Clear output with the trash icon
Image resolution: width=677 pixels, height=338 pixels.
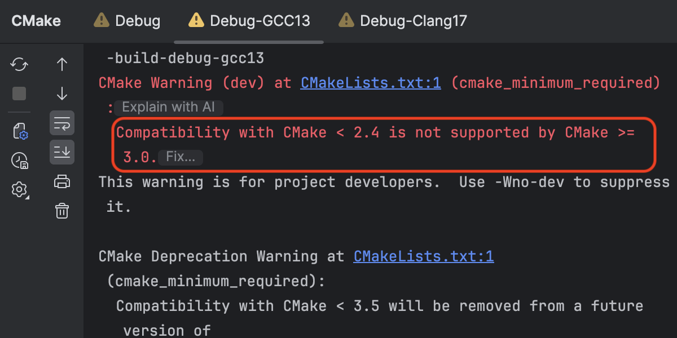[62, 211]
